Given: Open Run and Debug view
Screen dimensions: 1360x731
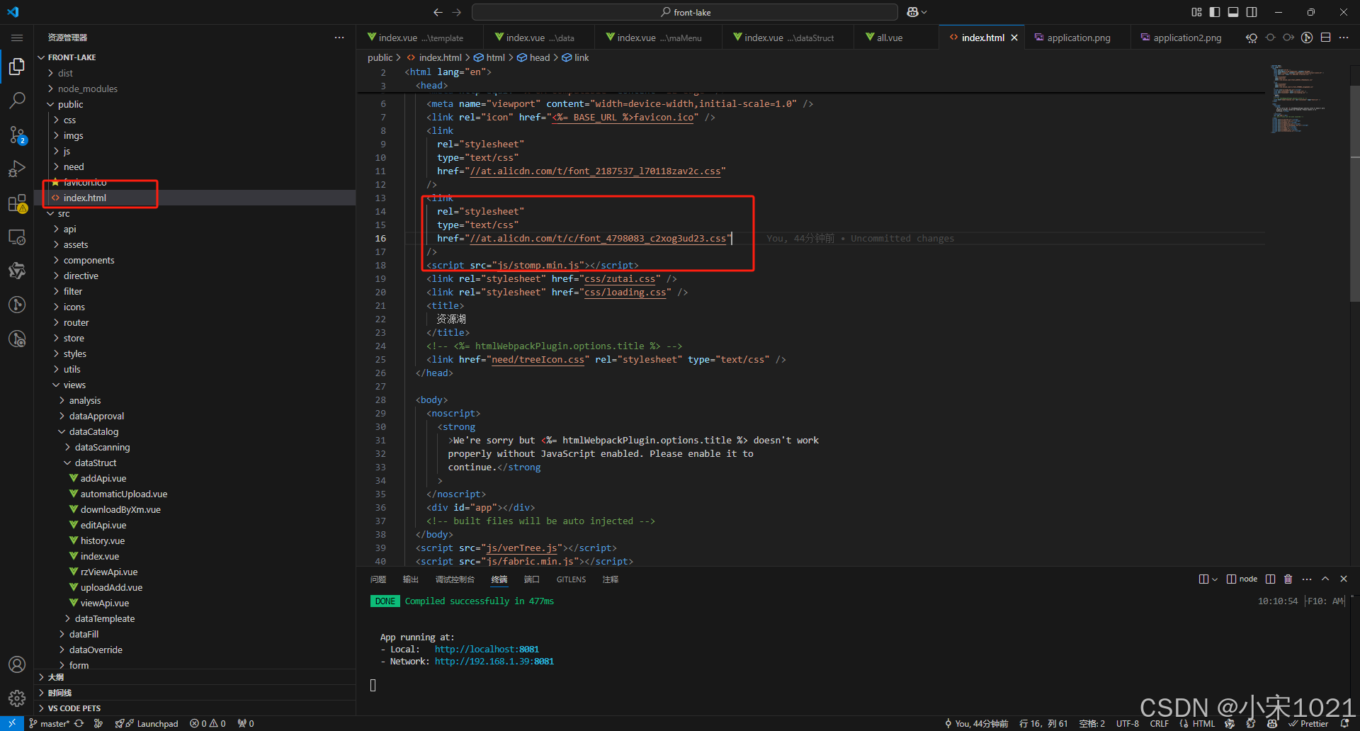Looking at the screenshot, I should click(x=17, y=169).
